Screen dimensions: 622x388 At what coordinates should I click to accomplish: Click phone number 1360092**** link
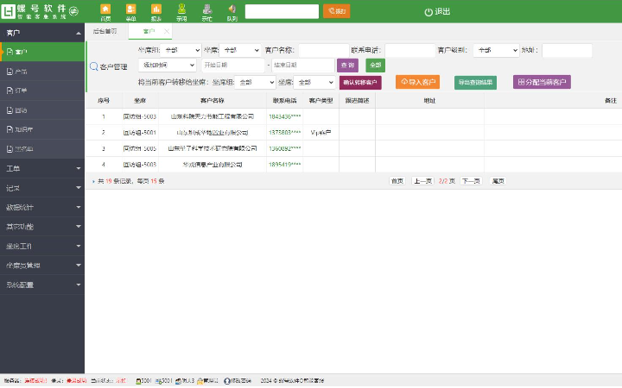tap(285, 148)
